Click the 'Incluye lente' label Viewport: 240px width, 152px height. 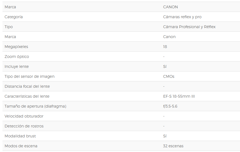pyautogui.click(x=17, y=66)
